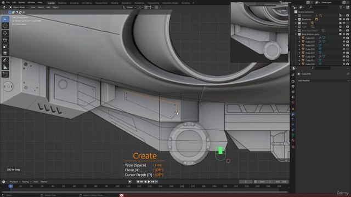Click the current frame playhead marker
This screenshot has width=351, height=197.
pyautogui.click(x=10, y=186)
